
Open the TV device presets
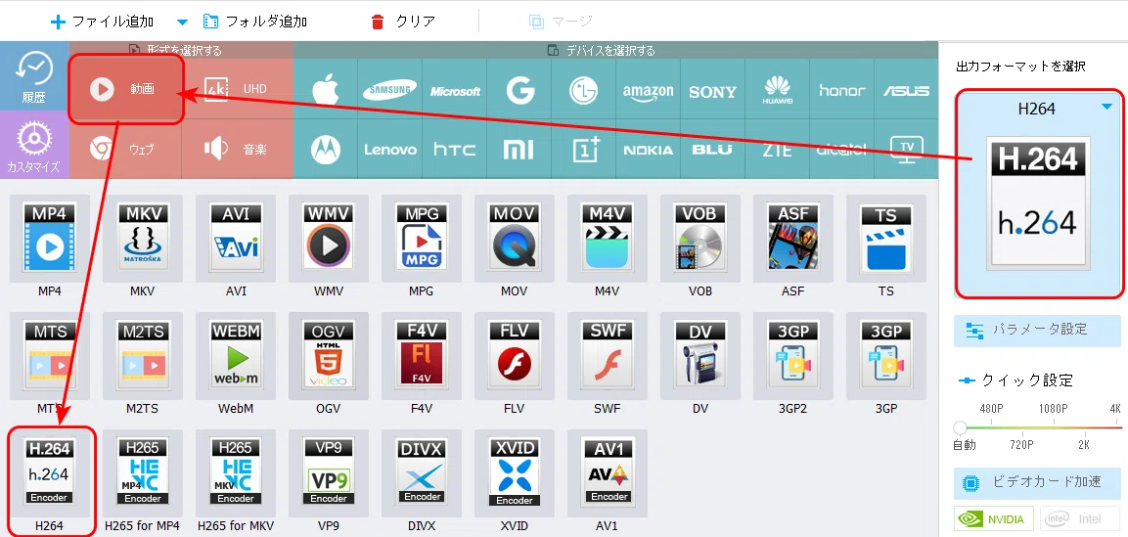[907, 149]
